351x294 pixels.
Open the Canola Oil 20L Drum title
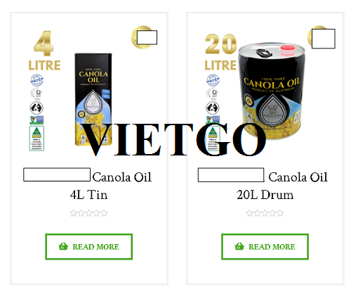point(263,185)
